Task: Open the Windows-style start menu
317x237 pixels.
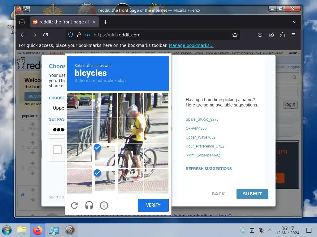Action: click(7, 230)
